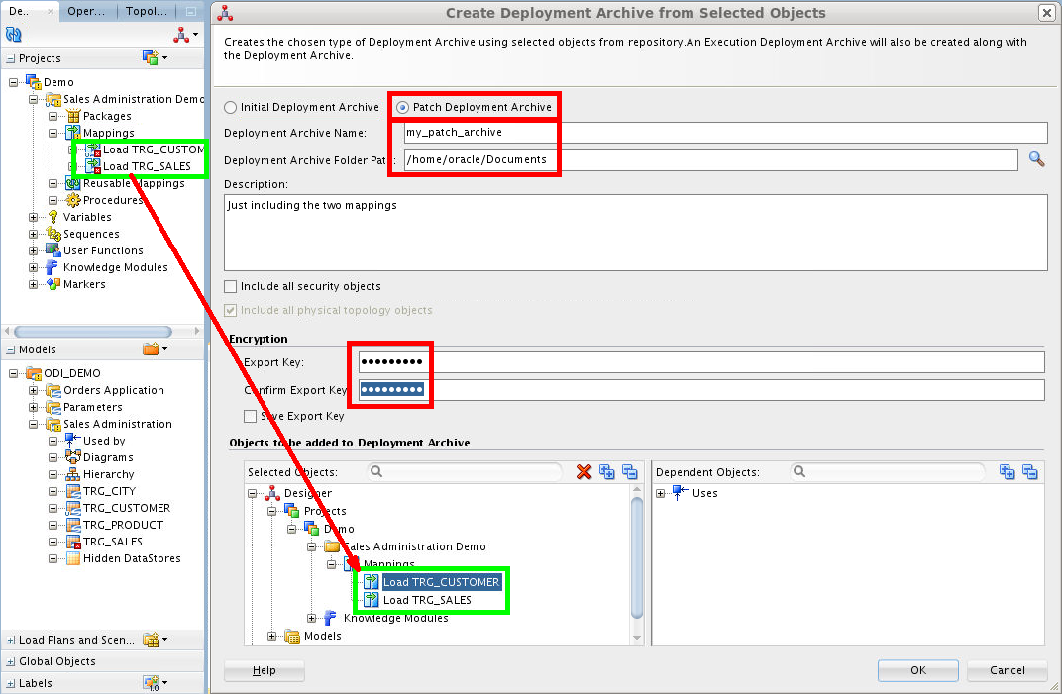Click the OK button
Viewport: 1062px width, 694px height.
coord(917,670)
